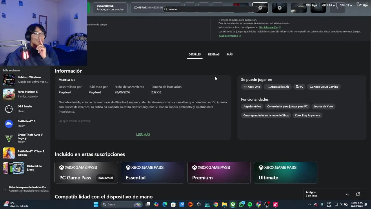
Task: Pop out the Amigos panel window
Action: coord(358,194)
